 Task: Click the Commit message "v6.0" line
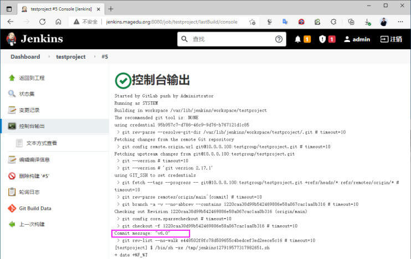pos(142,233)
